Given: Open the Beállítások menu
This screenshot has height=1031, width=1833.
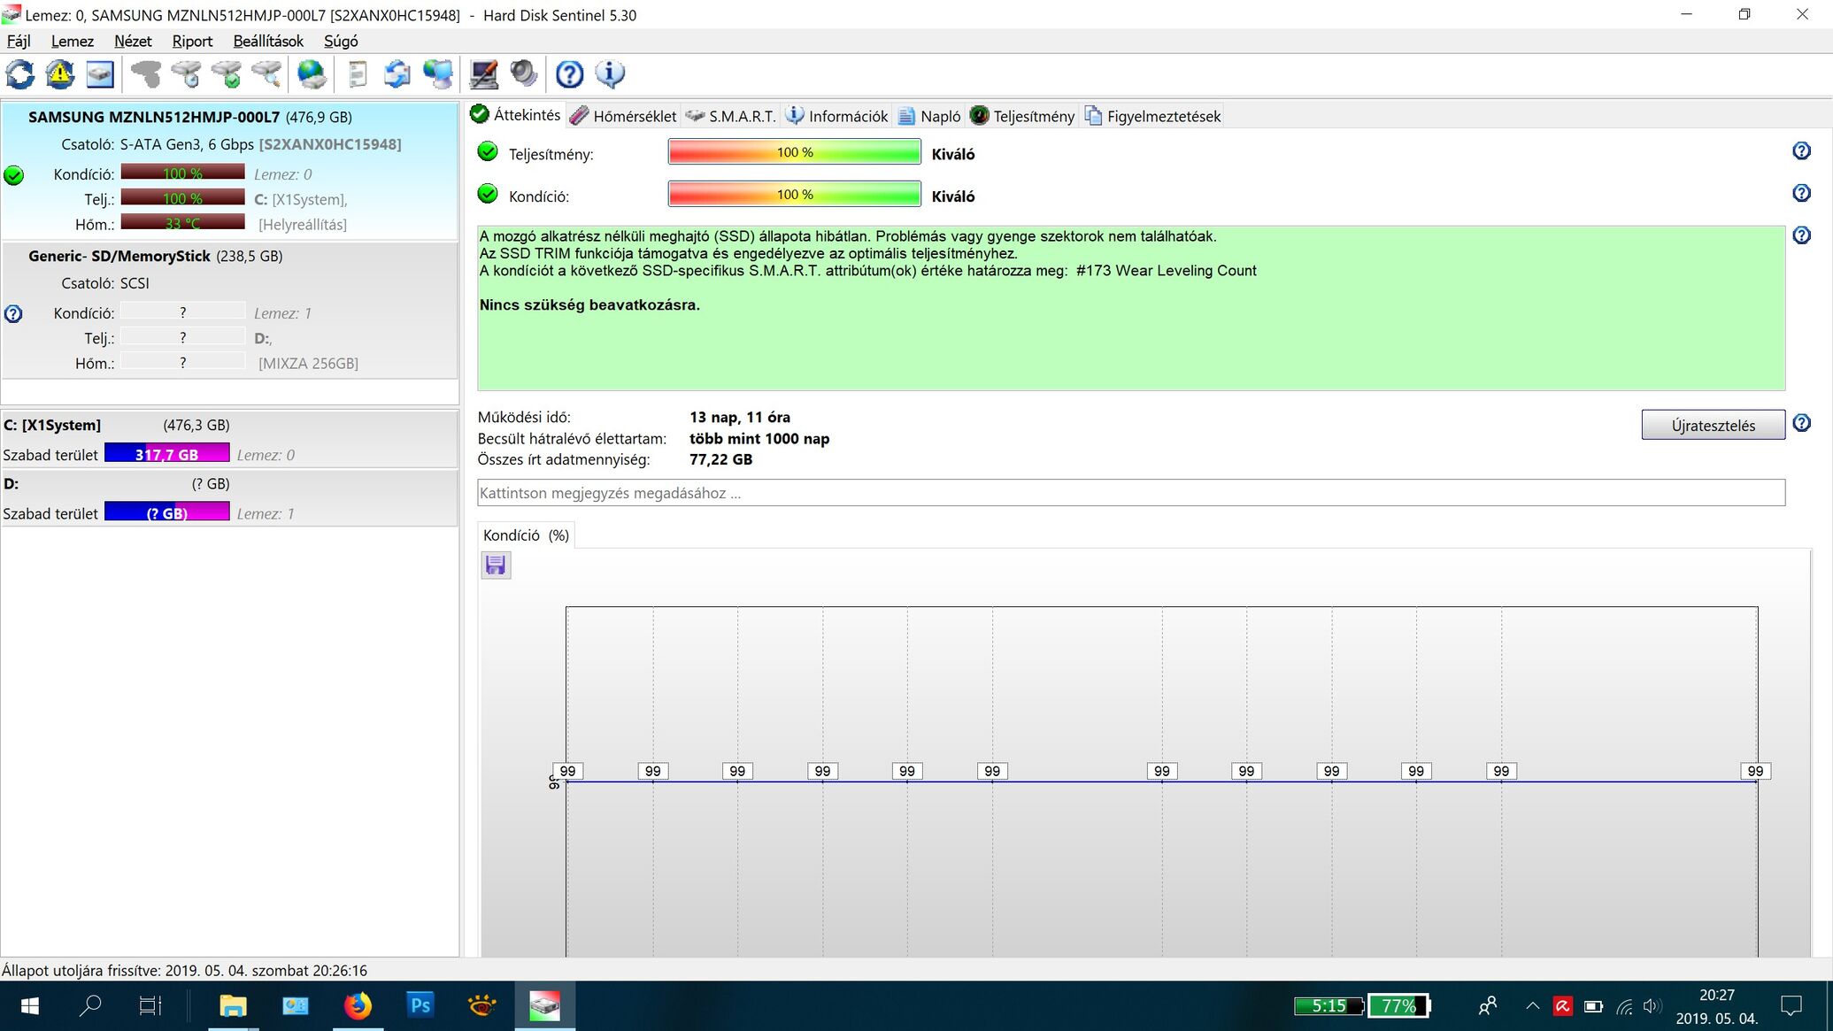Looking at the screenshot, I should click(268, 41).
